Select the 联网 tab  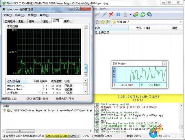click(x=57, y=21)
